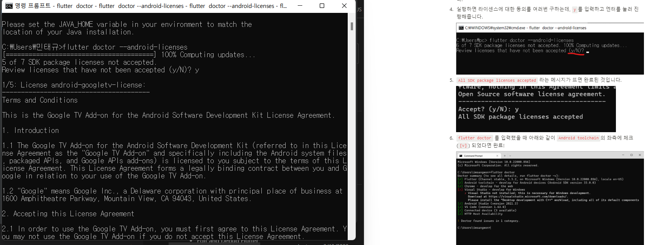Minimize the Command Prompt window
The image size is (650, 245).
[x=300, y=6]
